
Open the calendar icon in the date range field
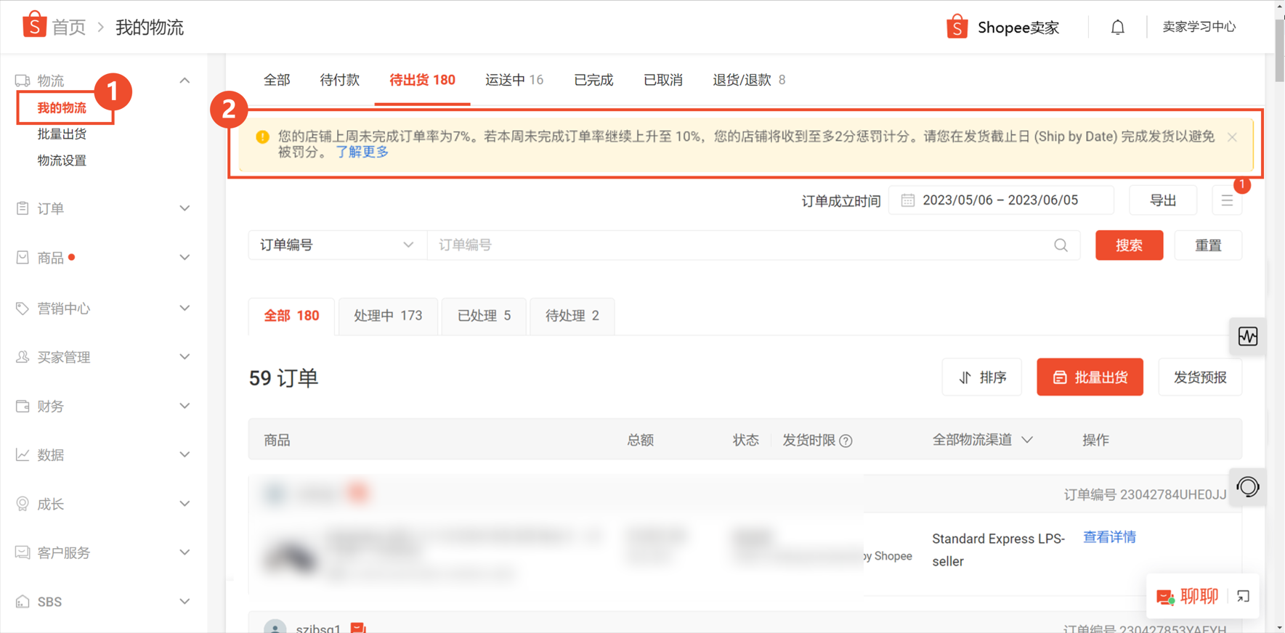(908, 200)
